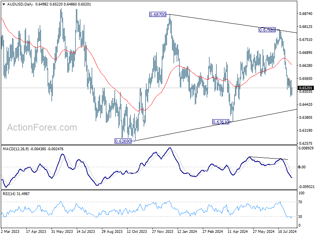Image resolution: width=315 pixels, height=236 pixels.
Task: Select the 0.68125 price axis value
Action: click(x=306, y=26)
